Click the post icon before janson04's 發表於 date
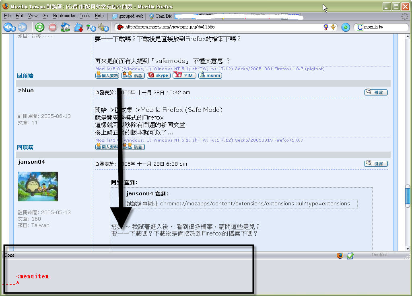This screenshot has width=412, height=296. (x=97, y=164)
